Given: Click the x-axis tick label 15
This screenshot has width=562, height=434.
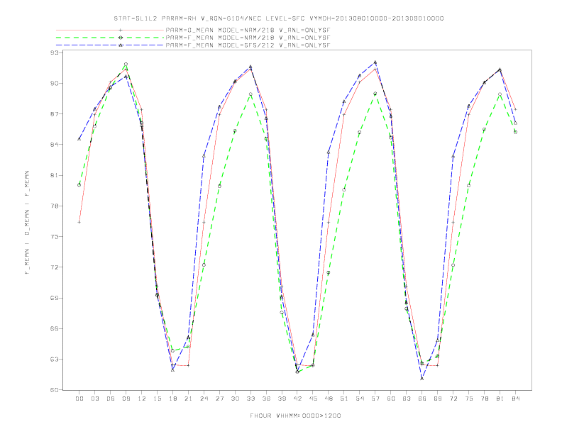Looking at the screenshot, I should click(x=157, y=399).
